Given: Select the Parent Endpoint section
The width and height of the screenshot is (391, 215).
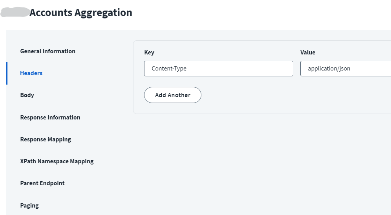Looking at the screenshot, I should (x=42, y=183).
